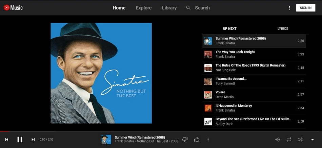
Task: Click Dean Martin artist name
Action: (224, 97)
